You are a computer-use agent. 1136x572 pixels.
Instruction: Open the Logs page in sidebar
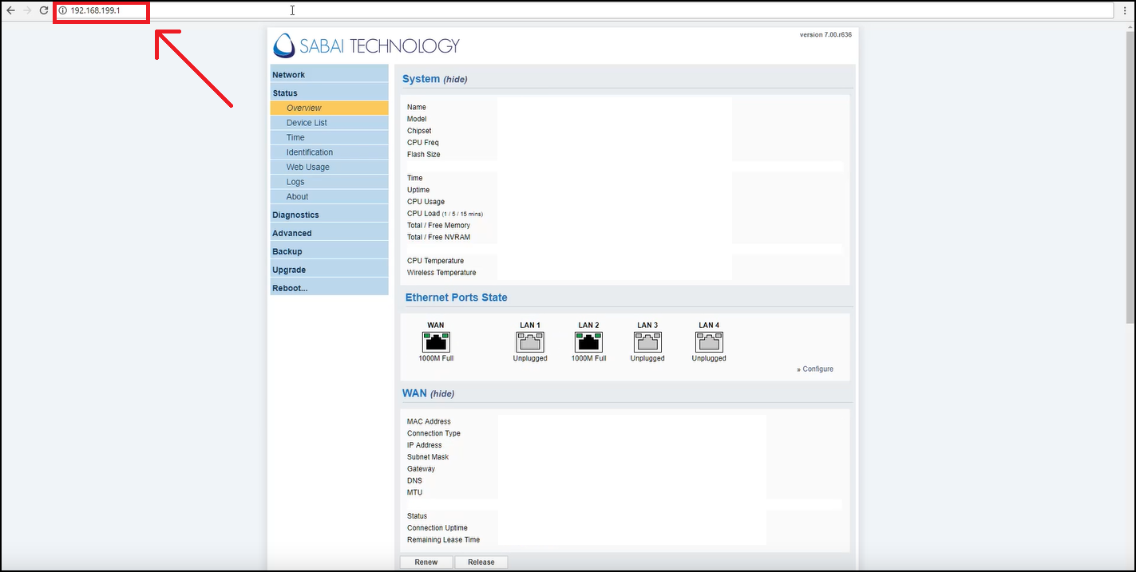coord(295,182)
